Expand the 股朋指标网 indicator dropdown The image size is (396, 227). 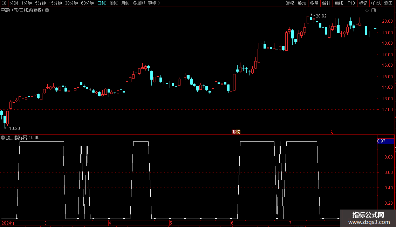point(3,138)
